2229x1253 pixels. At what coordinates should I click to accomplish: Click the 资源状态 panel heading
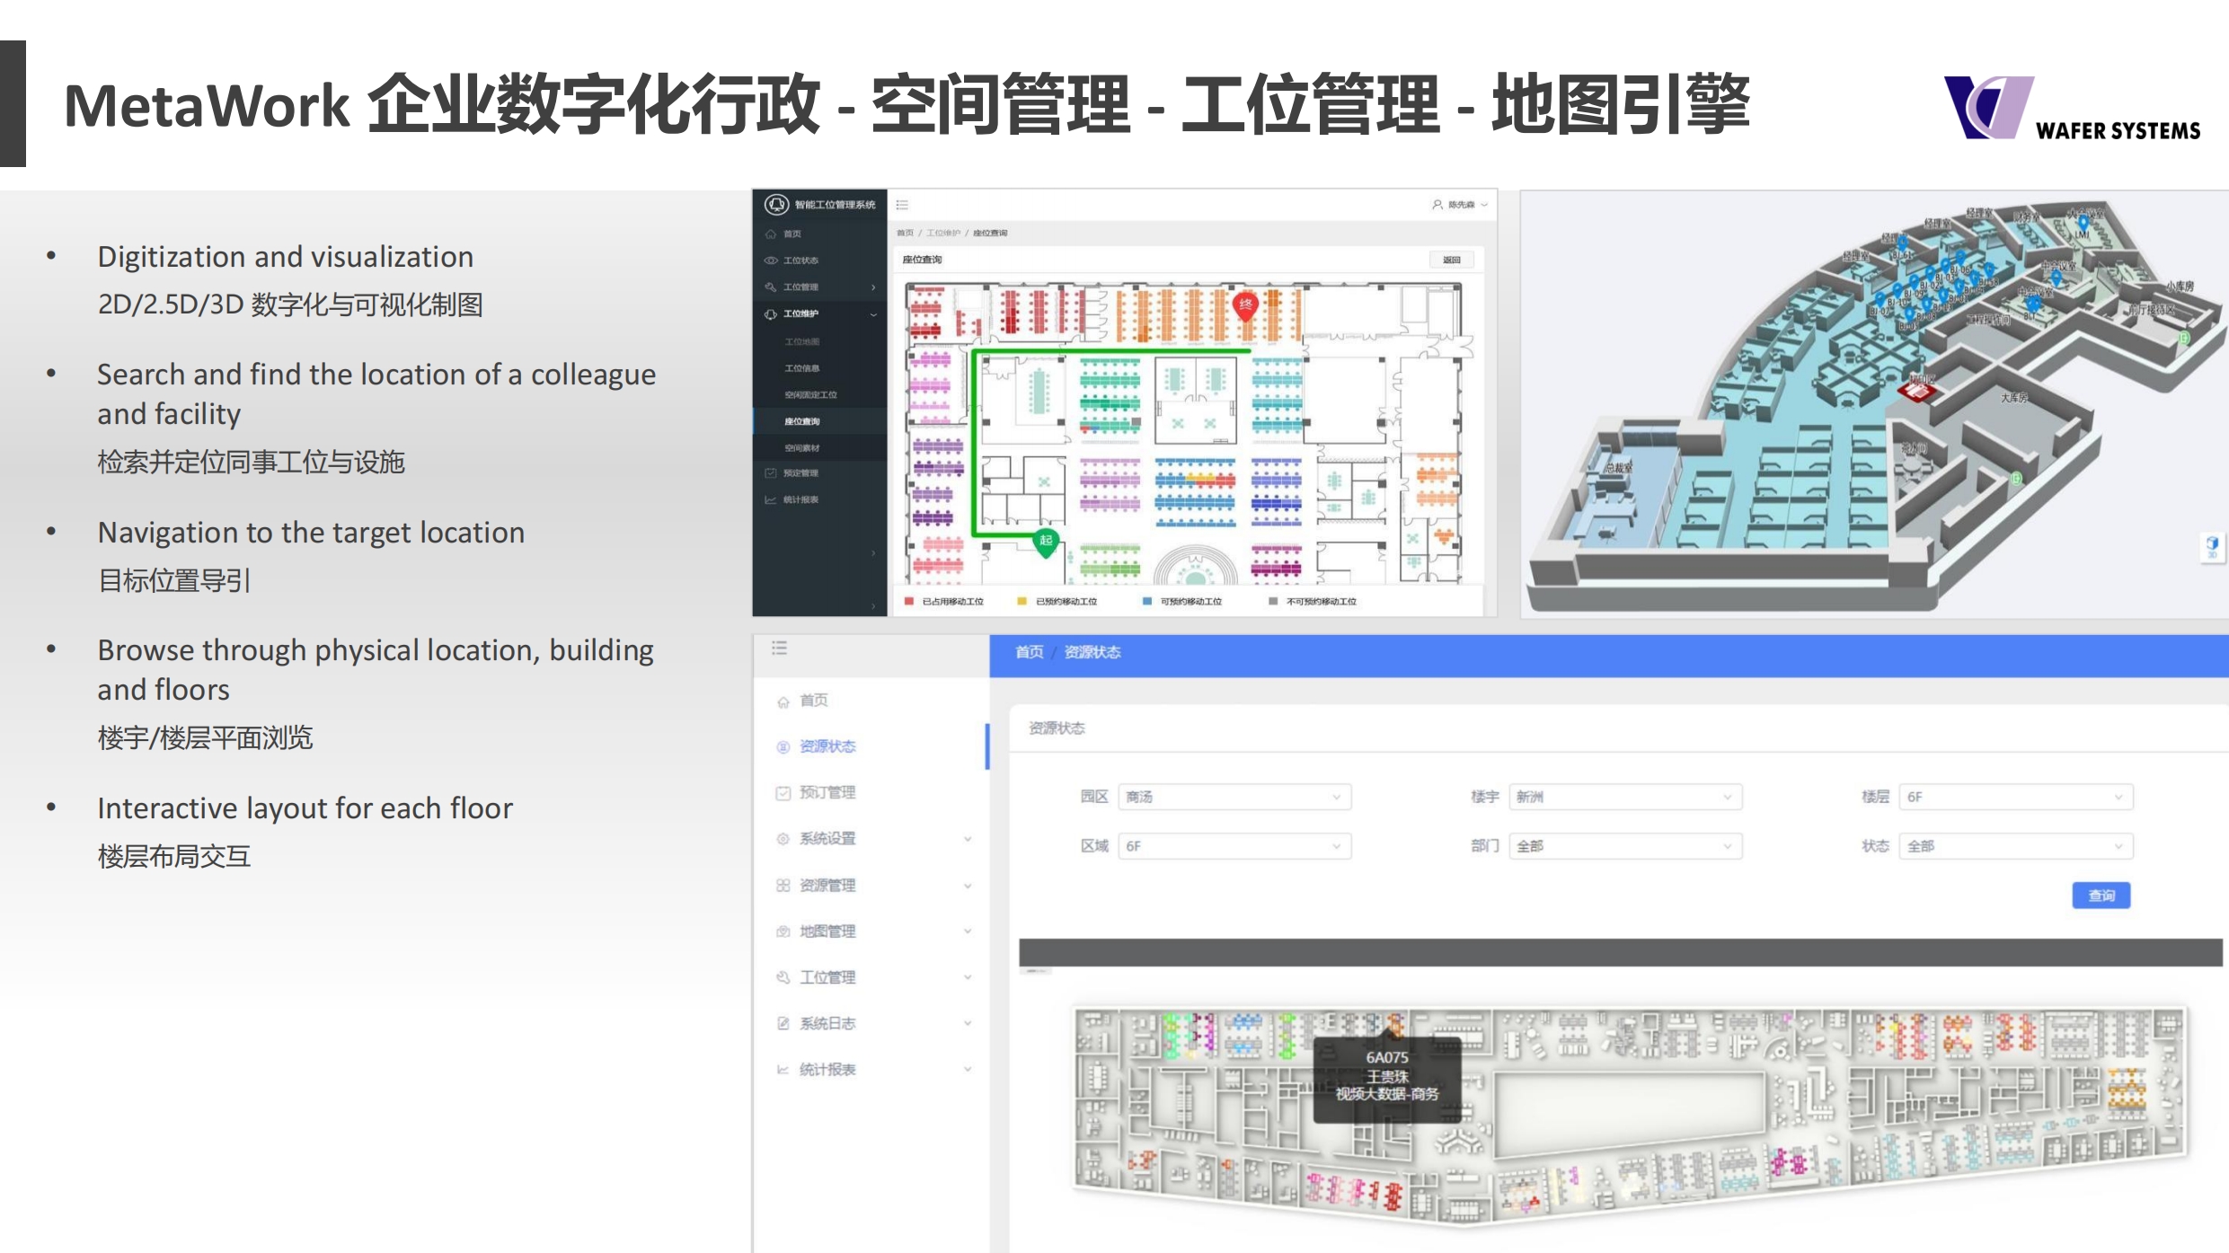[x=1057, y=728]
